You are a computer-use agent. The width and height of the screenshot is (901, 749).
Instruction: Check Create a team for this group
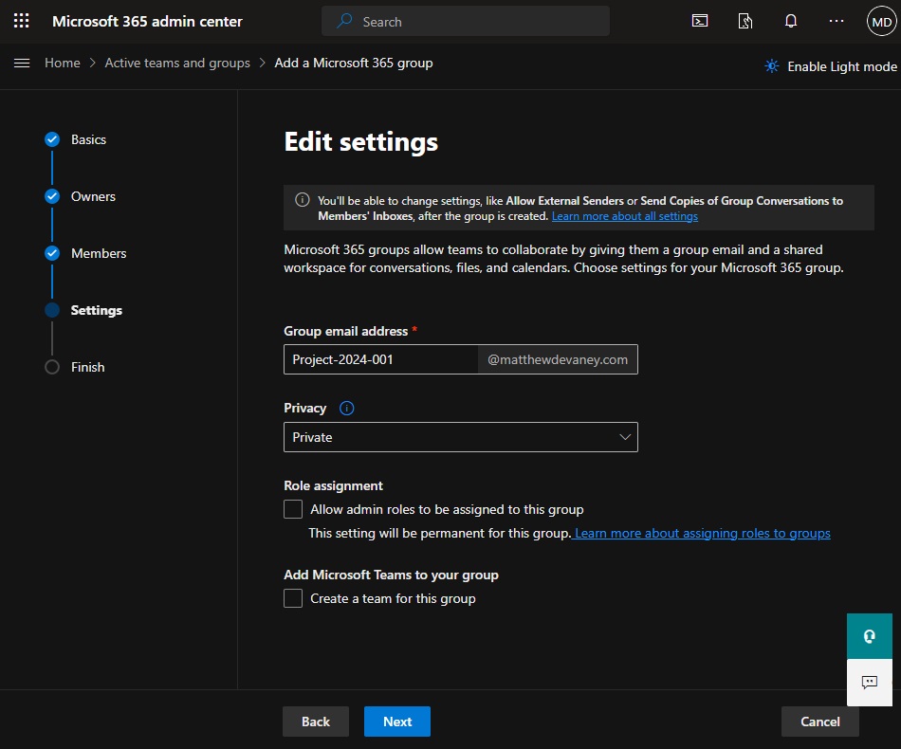293,598
